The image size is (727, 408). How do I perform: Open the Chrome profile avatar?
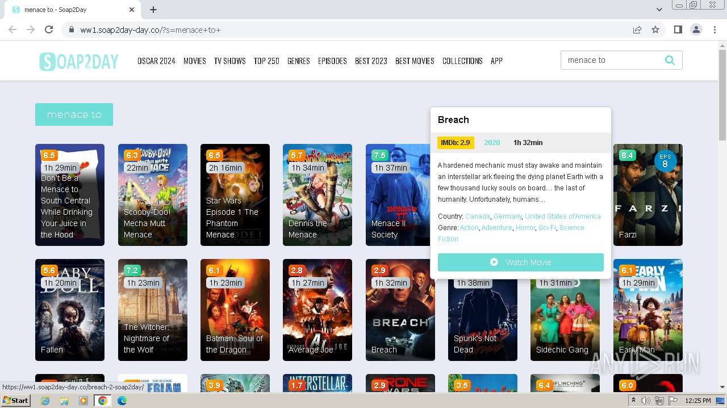click(x=696, y=29)
